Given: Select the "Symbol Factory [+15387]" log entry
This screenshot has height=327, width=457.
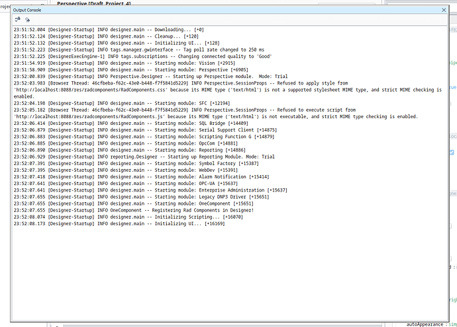Looking at the screenshot, I should tap(136, 163).
